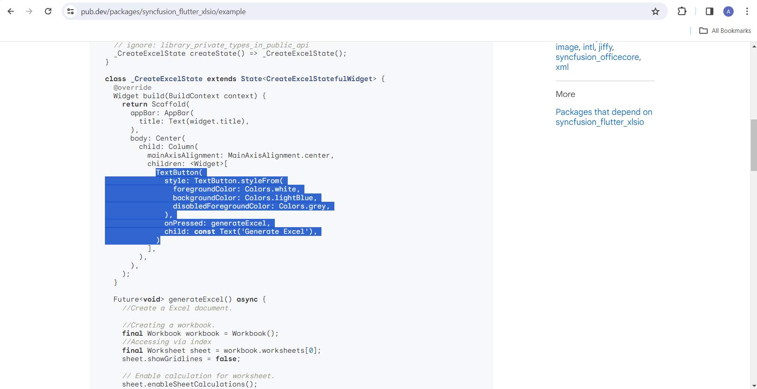Go back to the previous page
The width and height of the screenshot is (757, 389).
pos(11,11)
